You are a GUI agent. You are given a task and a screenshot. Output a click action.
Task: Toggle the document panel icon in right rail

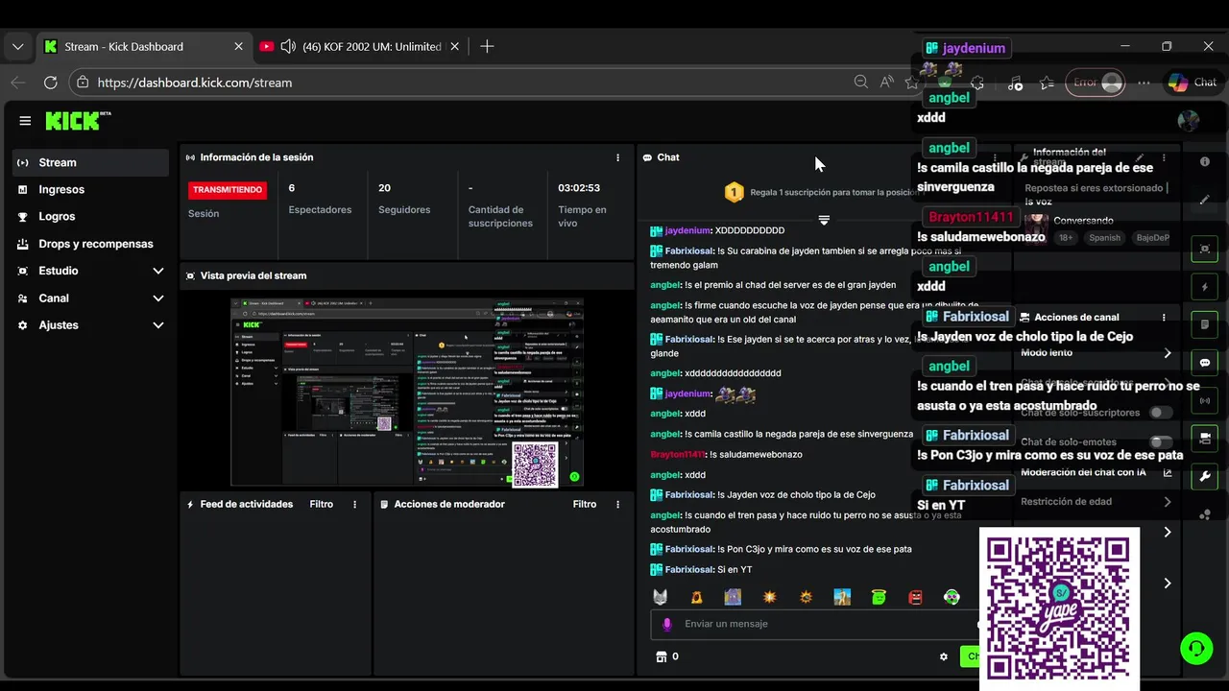point(1205,324)
